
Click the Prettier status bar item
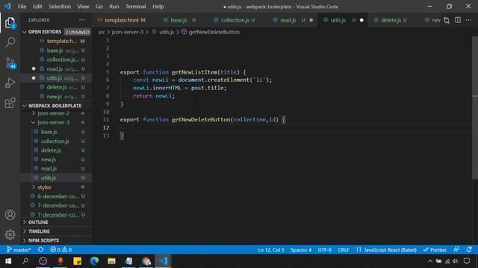click(x=435, y=250)
